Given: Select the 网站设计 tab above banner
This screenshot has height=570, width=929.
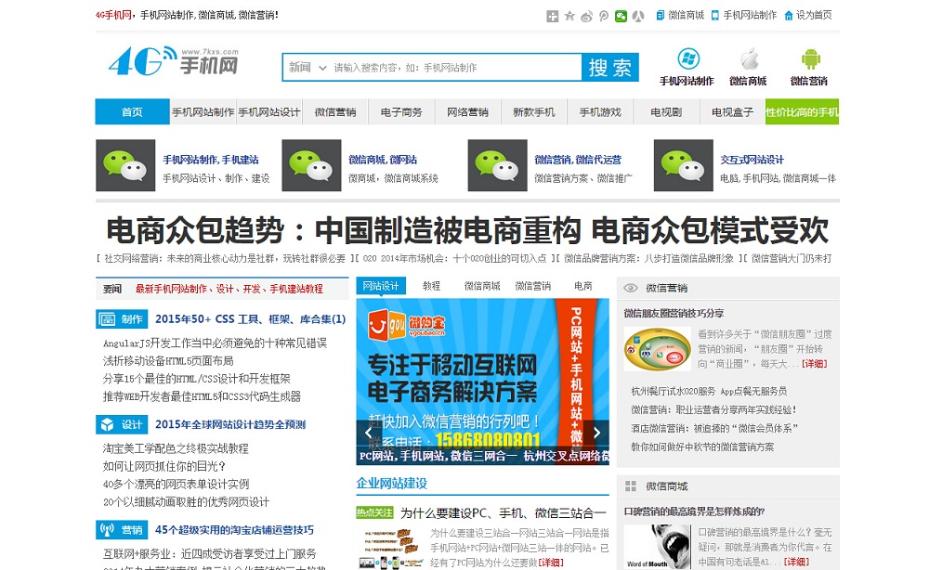Looking at the screenshot, I should tap(381, 286).
